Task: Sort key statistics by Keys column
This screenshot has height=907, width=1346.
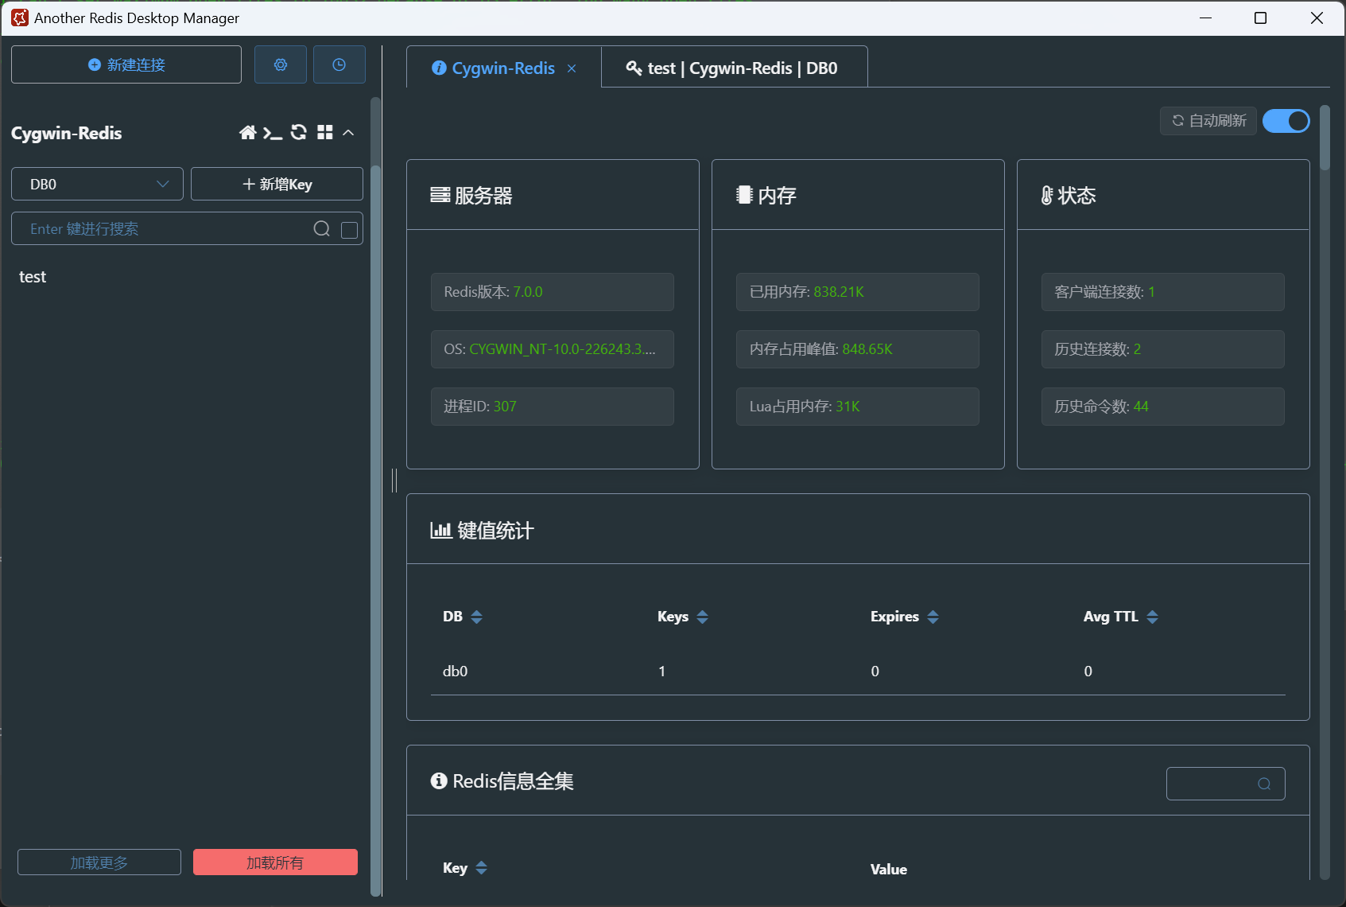Action: (x=702, y=617)
